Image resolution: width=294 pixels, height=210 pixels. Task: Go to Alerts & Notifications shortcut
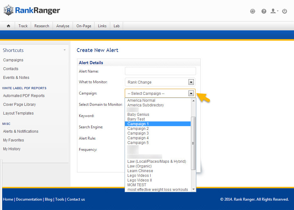(x=21, y=131)
